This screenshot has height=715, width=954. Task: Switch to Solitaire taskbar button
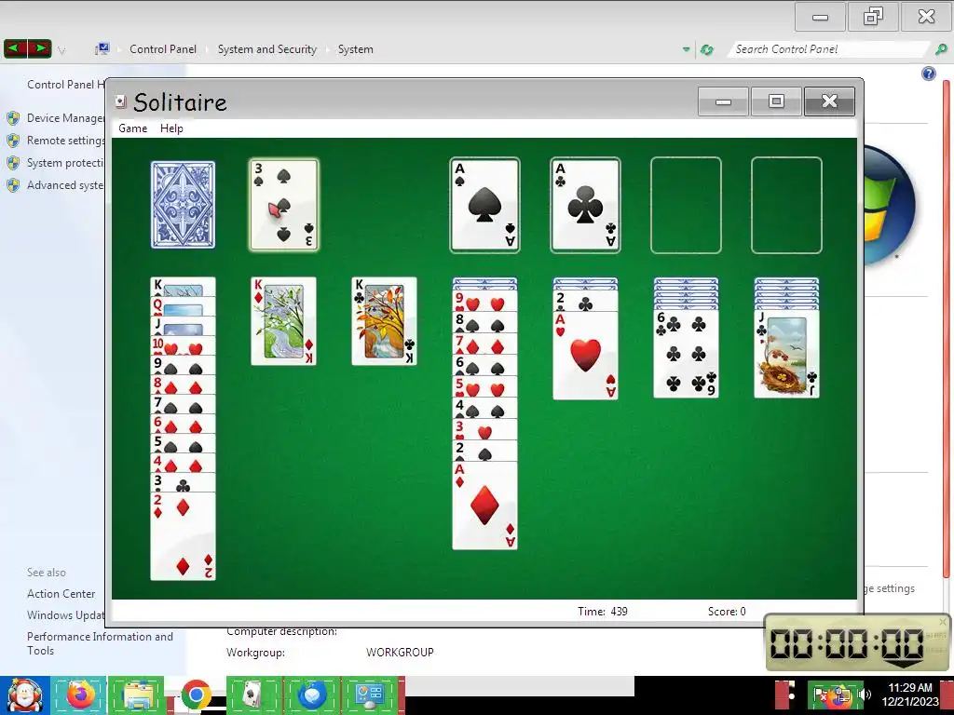[x=253, y=695]
